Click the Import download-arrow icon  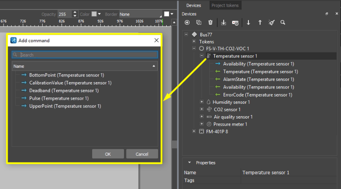(x=224, y=22)
